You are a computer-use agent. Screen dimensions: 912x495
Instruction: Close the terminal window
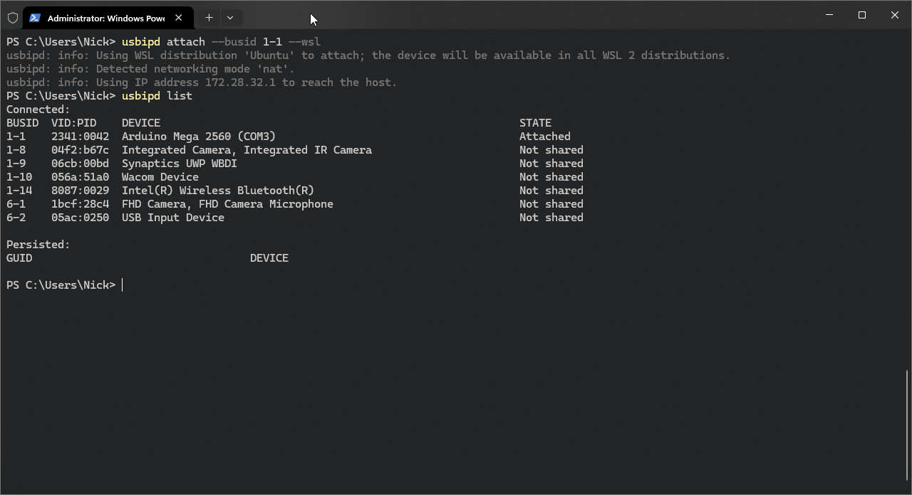click(895, 15)
